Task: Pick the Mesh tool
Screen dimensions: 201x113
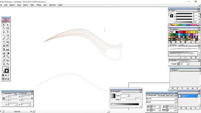Action: 4,53
